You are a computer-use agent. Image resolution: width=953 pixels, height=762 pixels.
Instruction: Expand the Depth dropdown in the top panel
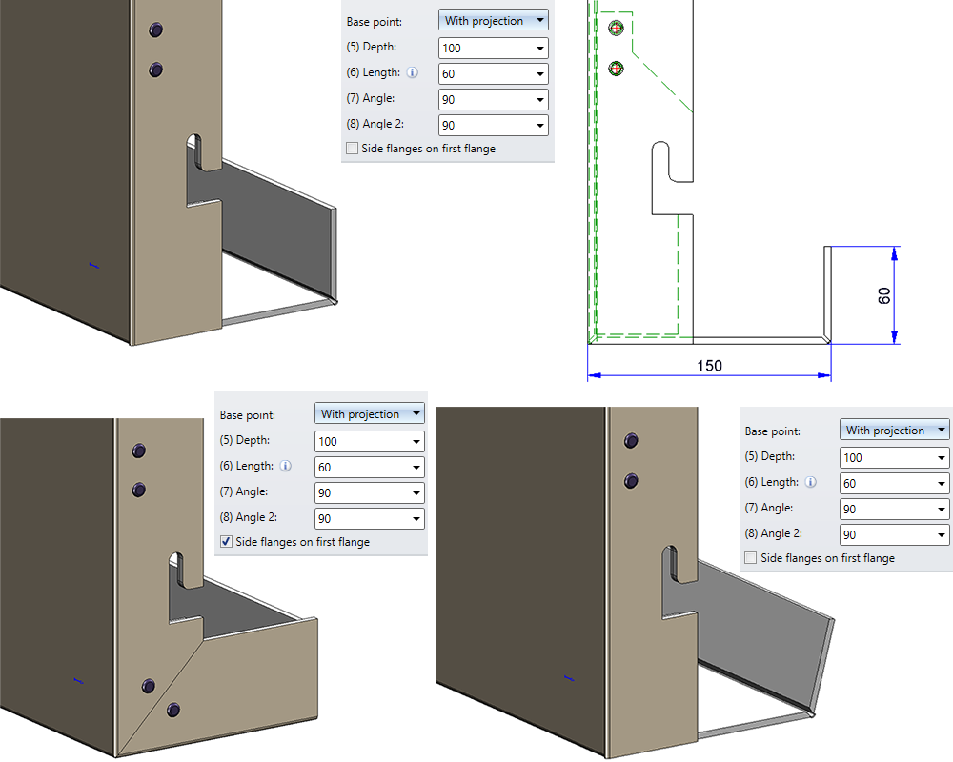[539, 48]
